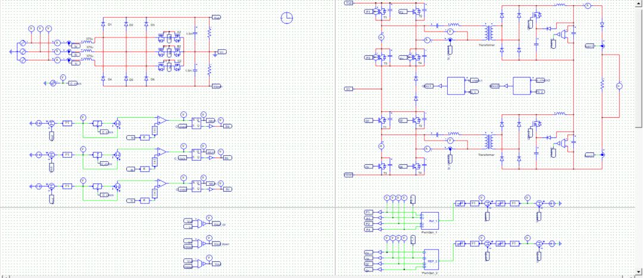Image resolution: width=643 pixels, height=278 pixels.
Task: Select diode D1 in the rectifier
Action: [103, 25]
